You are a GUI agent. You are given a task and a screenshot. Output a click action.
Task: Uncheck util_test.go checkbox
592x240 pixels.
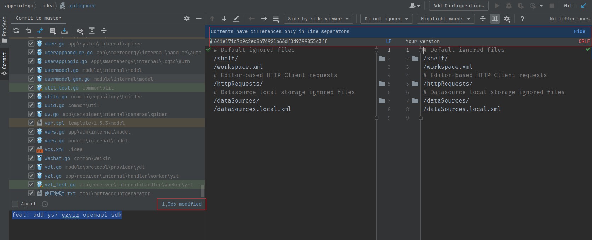[x=31, y=87]
